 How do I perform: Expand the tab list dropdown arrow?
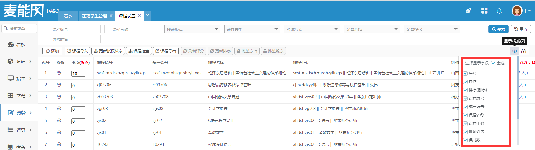coord(147,15)
